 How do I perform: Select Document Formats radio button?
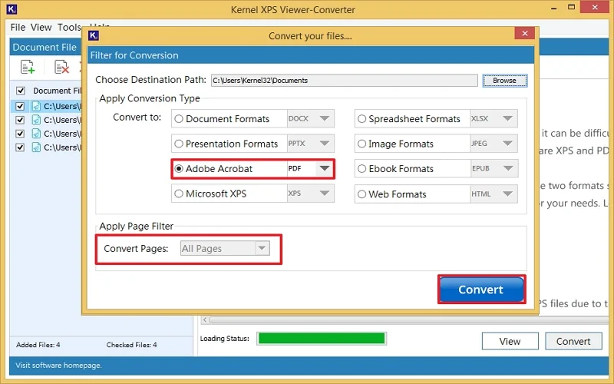pos(179,119)
